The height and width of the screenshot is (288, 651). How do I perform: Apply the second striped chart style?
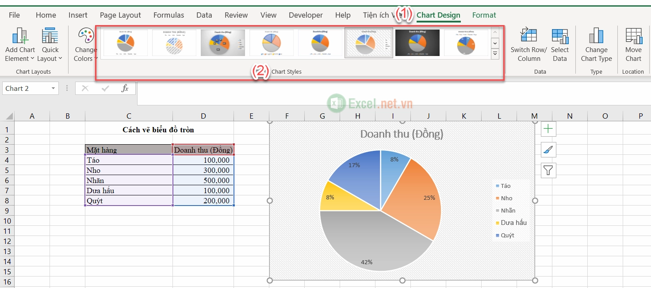(x=174, y=43)
